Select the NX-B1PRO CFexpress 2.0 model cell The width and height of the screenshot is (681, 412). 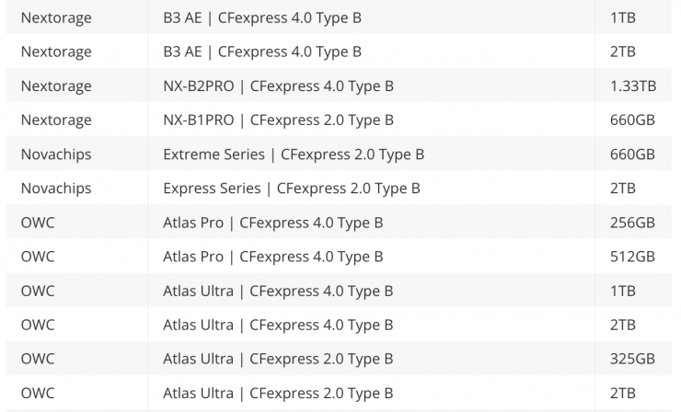coord(278,120)
